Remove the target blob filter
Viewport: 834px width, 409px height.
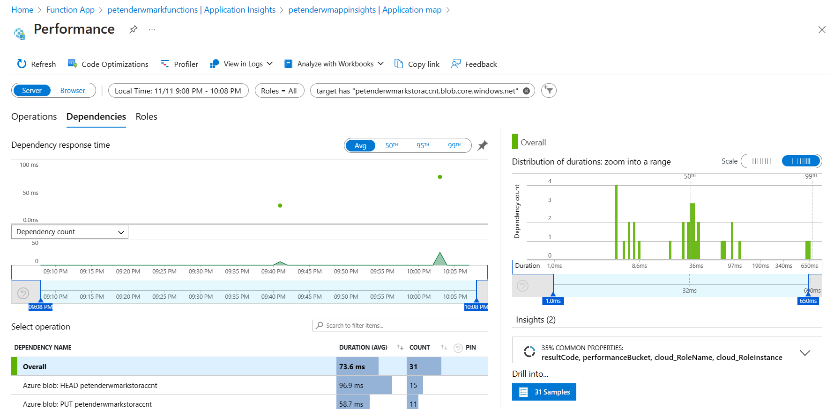pyautogui.click(x=526, y=91)
